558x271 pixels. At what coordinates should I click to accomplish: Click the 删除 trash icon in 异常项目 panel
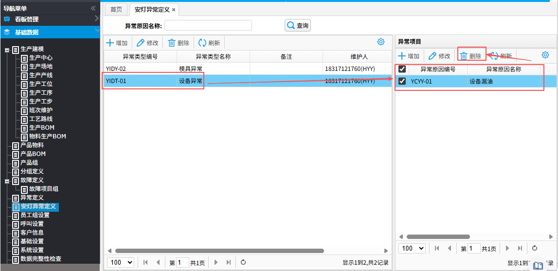(464, 56)
